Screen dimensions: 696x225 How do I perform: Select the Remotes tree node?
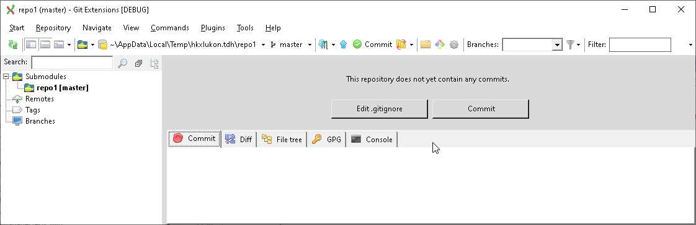click(40, 98)
